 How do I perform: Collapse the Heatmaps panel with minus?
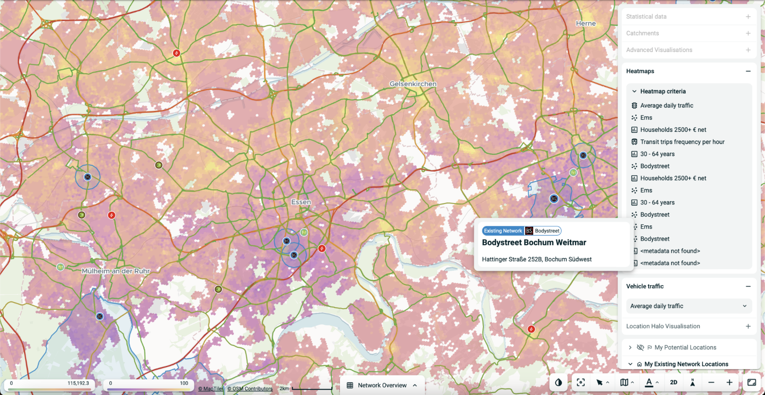pyautogui.click(x=748, y=71)
